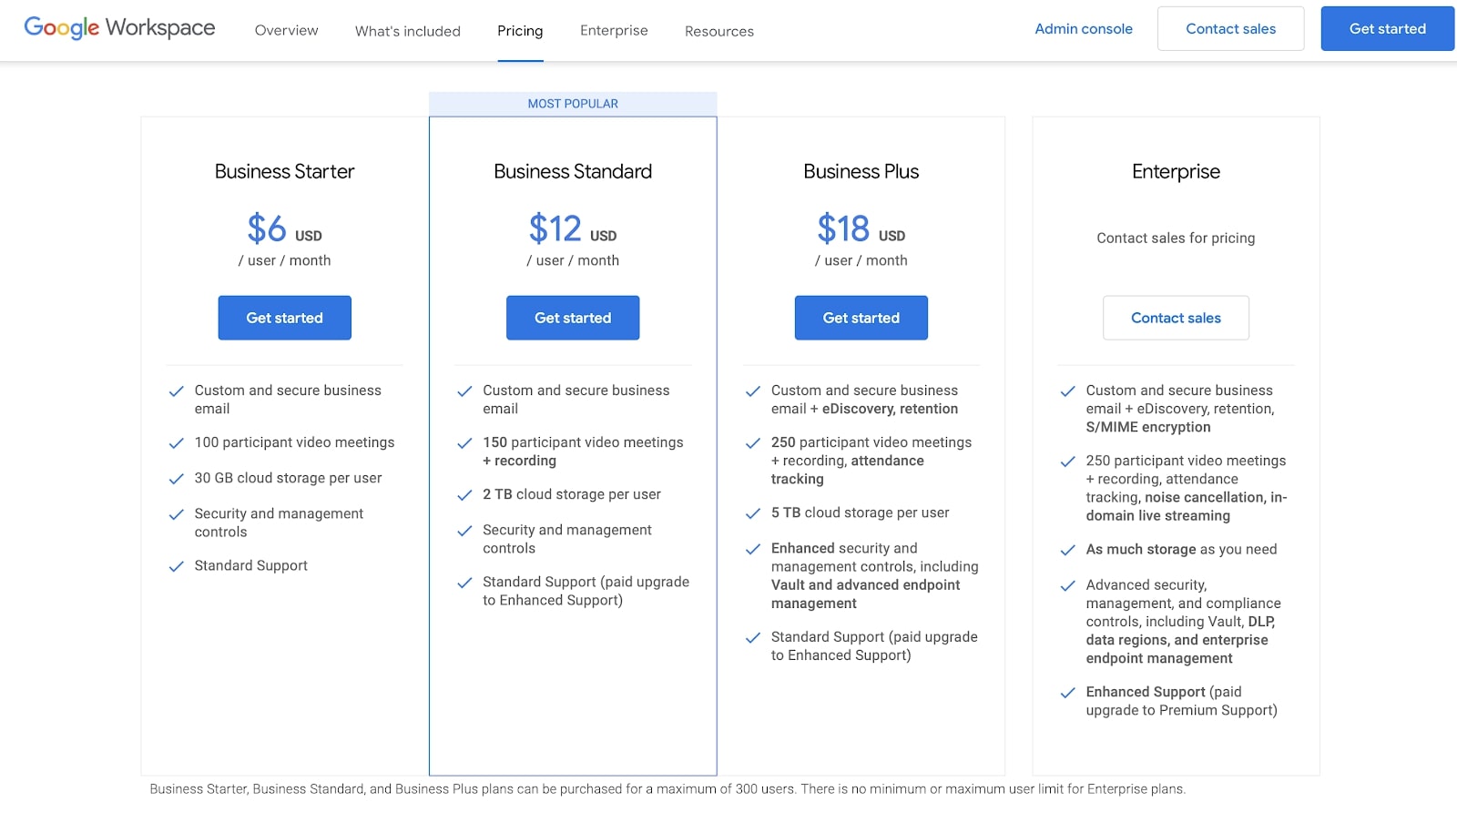
Task: Click Get started under Business Standard
Action: pos(573,318)
